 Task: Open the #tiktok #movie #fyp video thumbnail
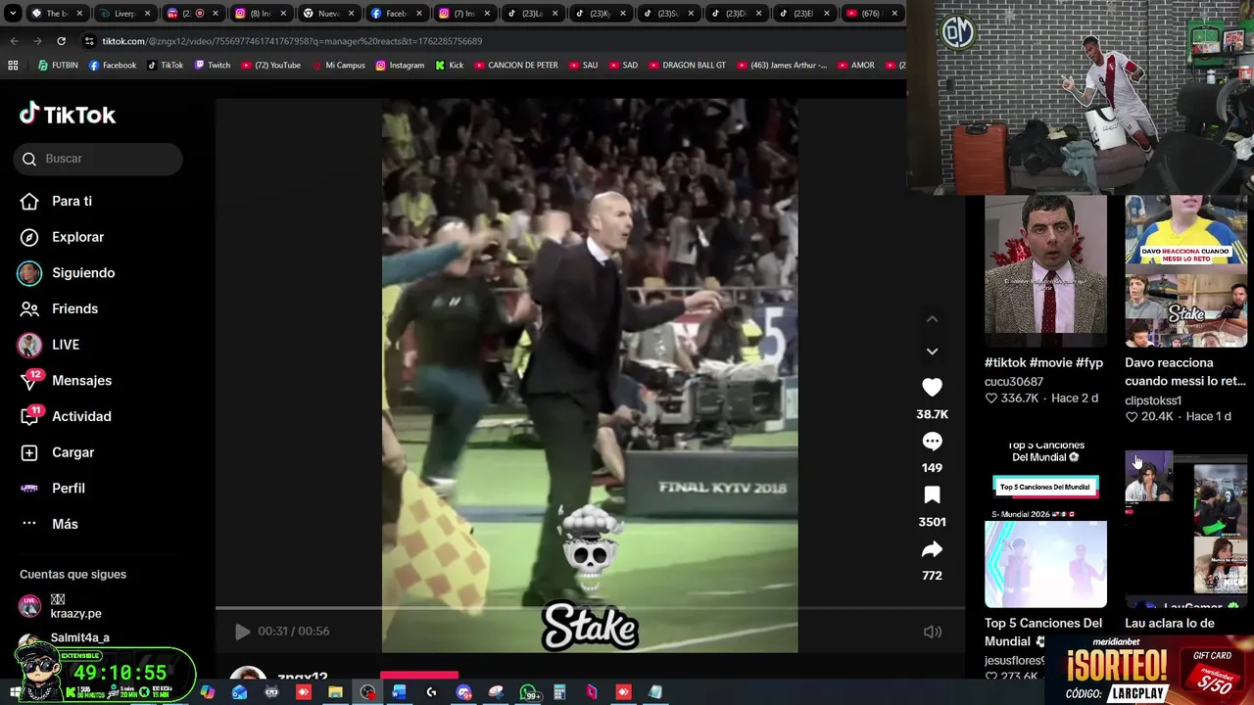(1045, 271)
